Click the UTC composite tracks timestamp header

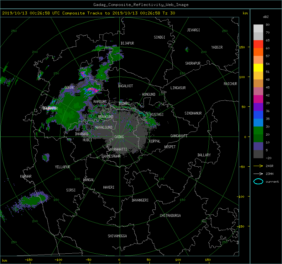pos(88,13)
